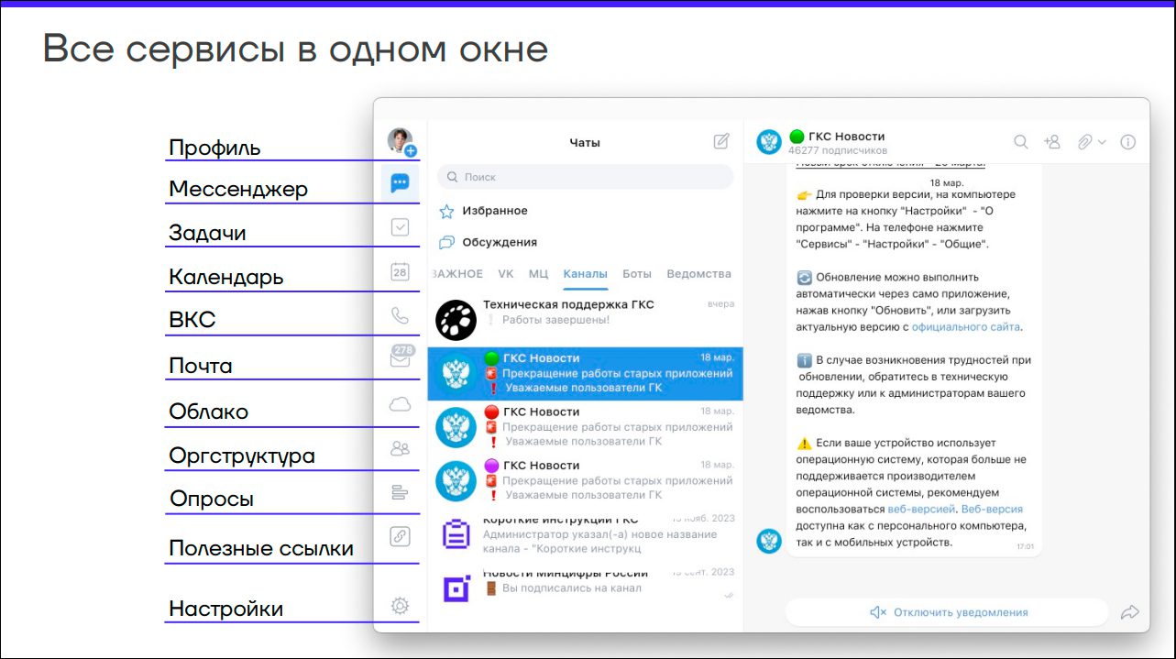Click the Поиск search field
The height and width of the screenshot is (659, 1176).
click(x=585, y=177)
